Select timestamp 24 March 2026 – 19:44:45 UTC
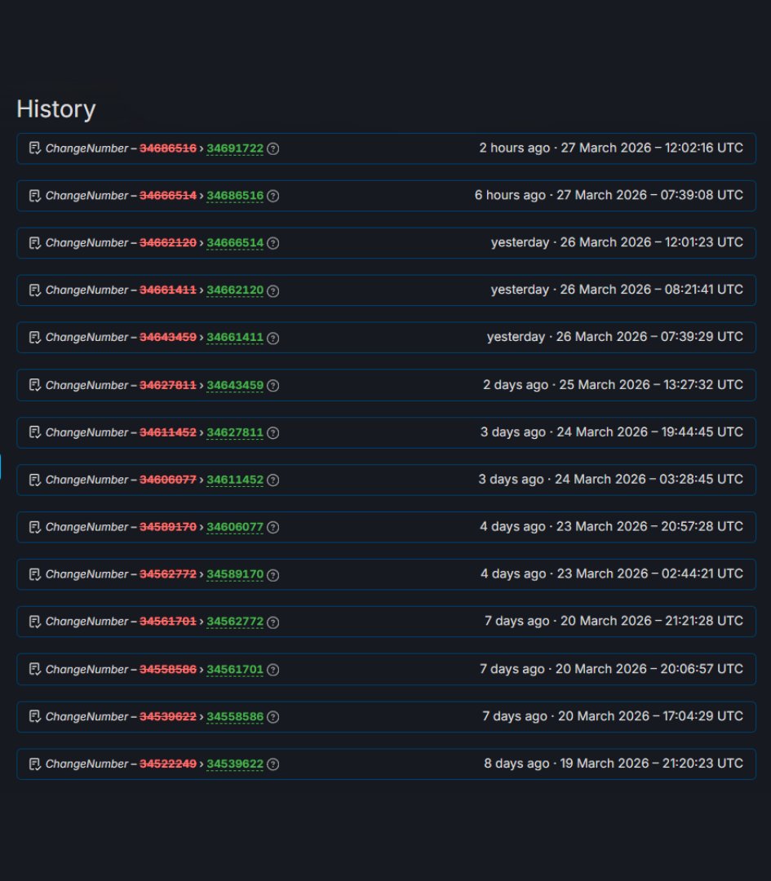 pyautogui.click(x=649, y=432)
